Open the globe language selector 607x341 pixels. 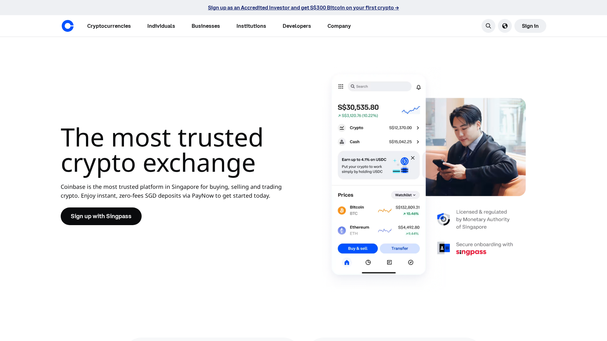click(505, 26)
